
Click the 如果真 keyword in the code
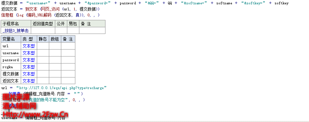15,94
